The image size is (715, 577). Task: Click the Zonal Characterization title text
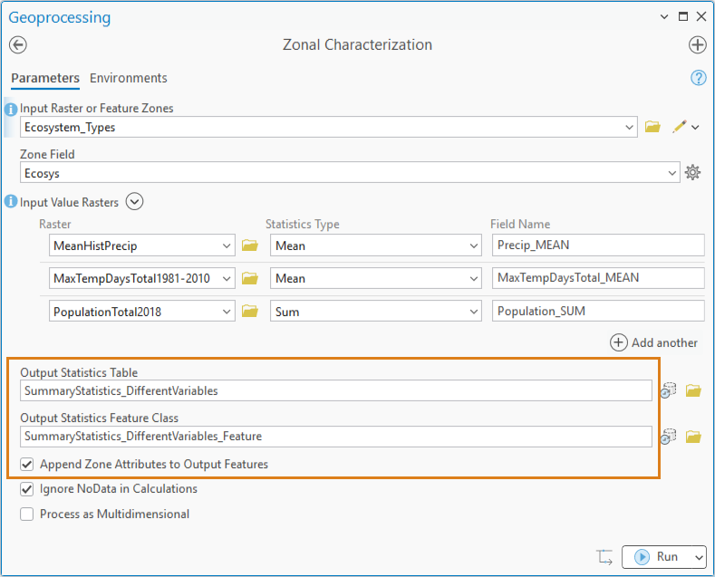[357, 44]
